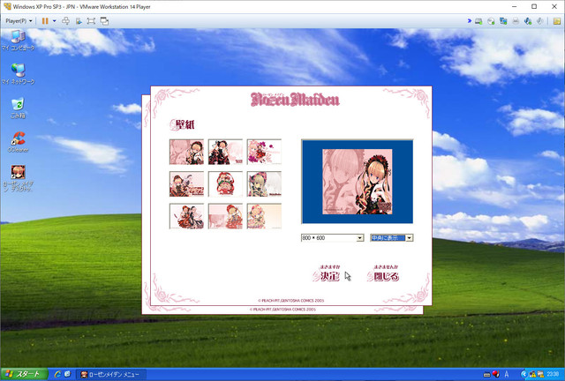
Task: Open the 800 × 600 resolution dropdown
Action: (x=332, y=238)
